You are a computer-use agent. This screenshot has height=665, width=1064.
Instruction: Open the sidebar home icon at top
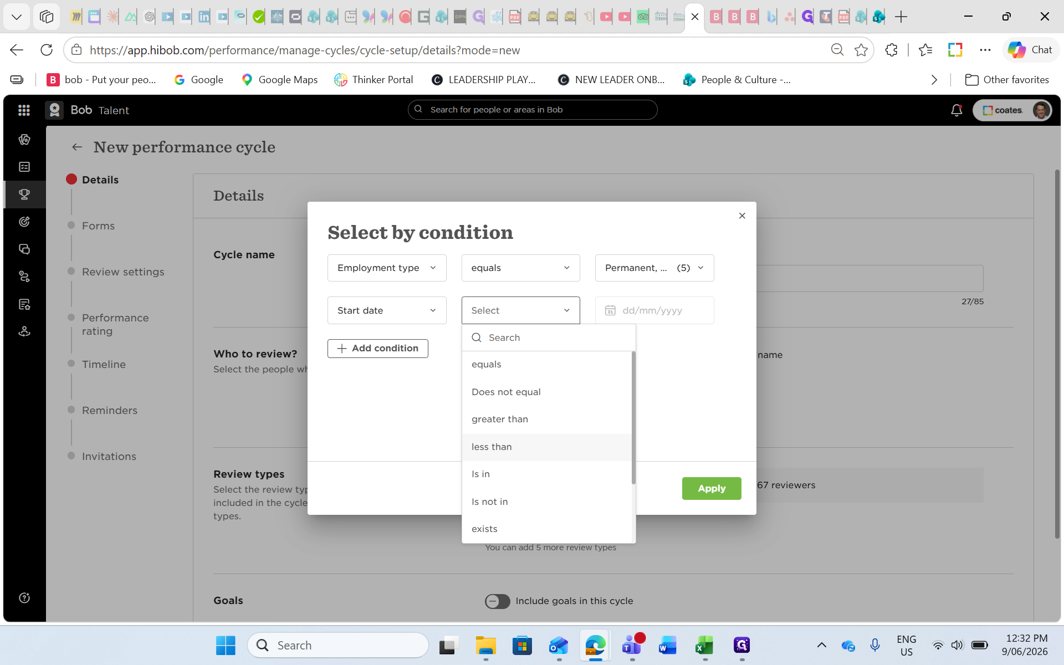pos(24,140)
